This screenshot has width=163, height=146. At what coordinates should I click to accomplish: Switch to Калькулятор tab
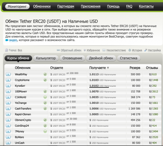pyautogui.click(x=46, y=58)
